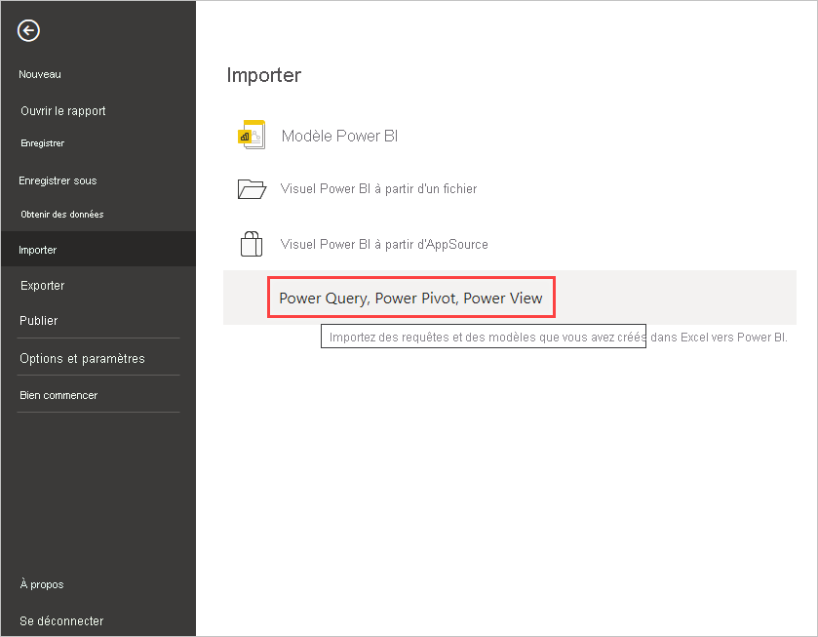This screenshot has width=818, height=637.
Task: Open the Nouveau menu item
Action: tap(40, 74)
